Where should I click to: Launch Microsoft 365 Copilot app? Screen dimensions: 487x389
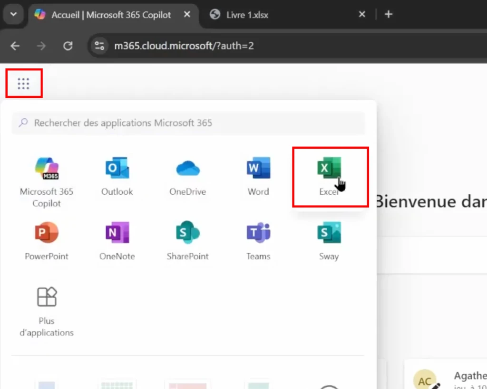tap(47, 182)
